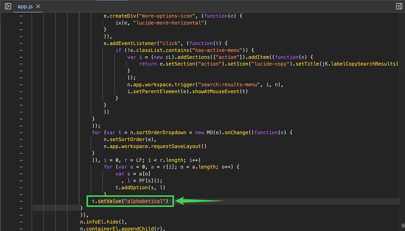
Task: Click the showAtMouseEvent(t) call
Action: click(223, 91)
